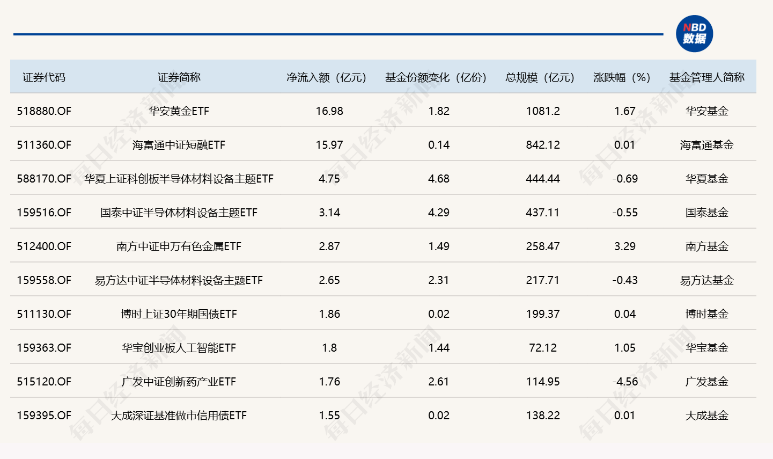The height and width of the screenshot is (459, 773).
Task: Select the 净流入额（亿元）column header
Action: [x=326, y=77]
